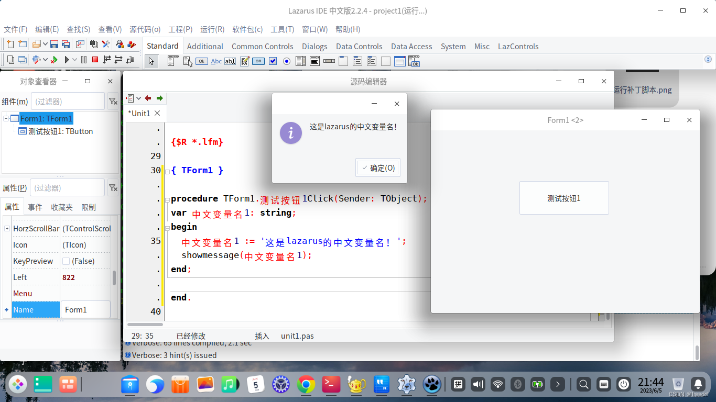The height and width of the screenshot is (402, 716).
Task: Click the View Forms icon
Action: [23, 60]
